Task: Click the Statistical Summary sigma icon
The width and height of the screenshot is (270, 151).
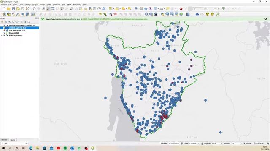Action: [x=150, y=9]
